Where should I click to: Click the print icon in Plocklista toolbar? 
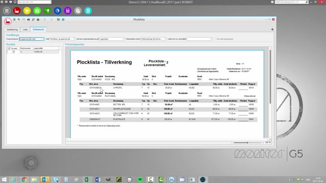pyautogui.click(x=29, y=19)
